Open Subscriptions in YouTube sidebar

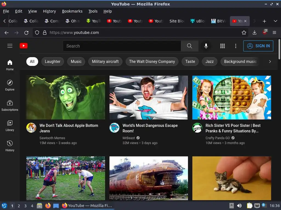[10, 106]
